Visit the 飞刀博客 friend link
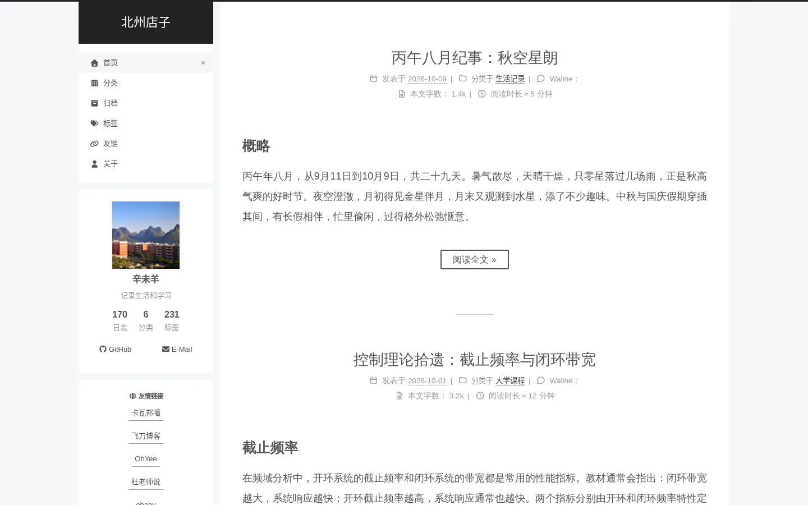 click(x=146, y=436)
